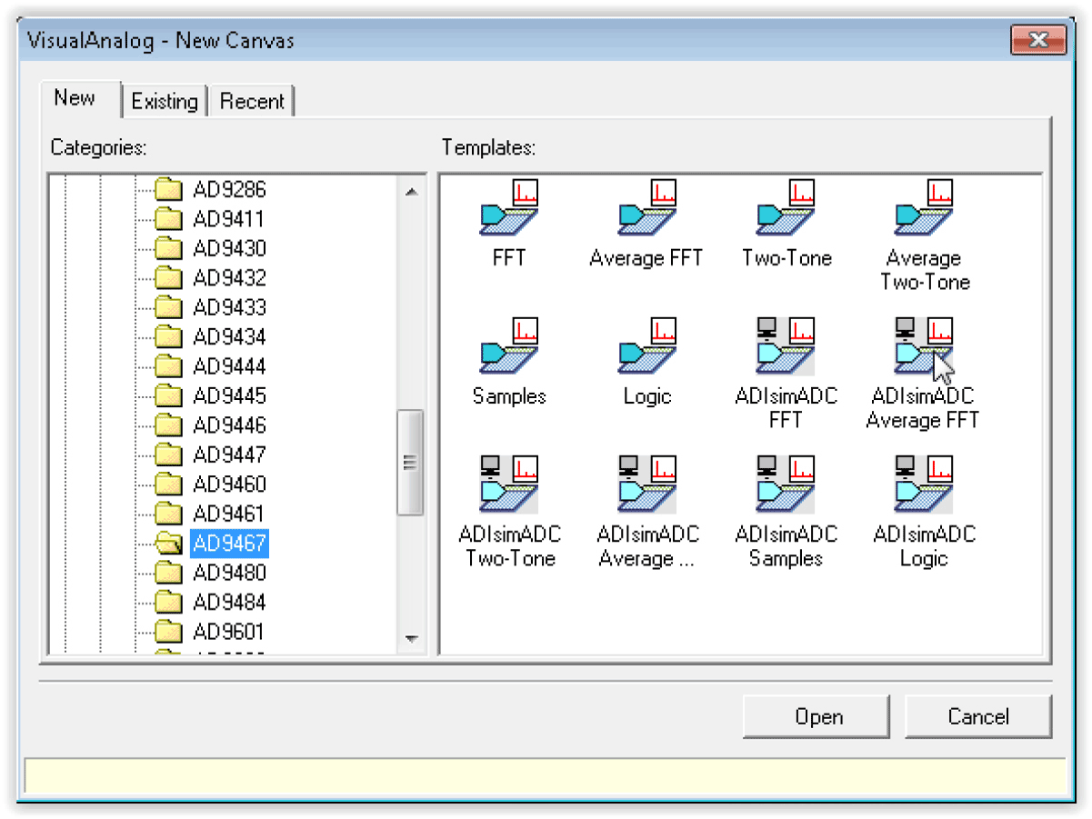1092x819 pixels.
Task: Select the ADIsimADC Two-Tone template
Action: click(x=509, y=484)
